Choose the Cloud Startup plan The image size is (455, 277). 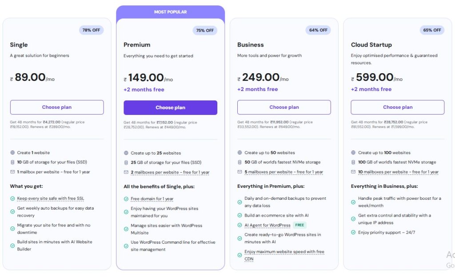pyautogui.click(x=398, y=107)
